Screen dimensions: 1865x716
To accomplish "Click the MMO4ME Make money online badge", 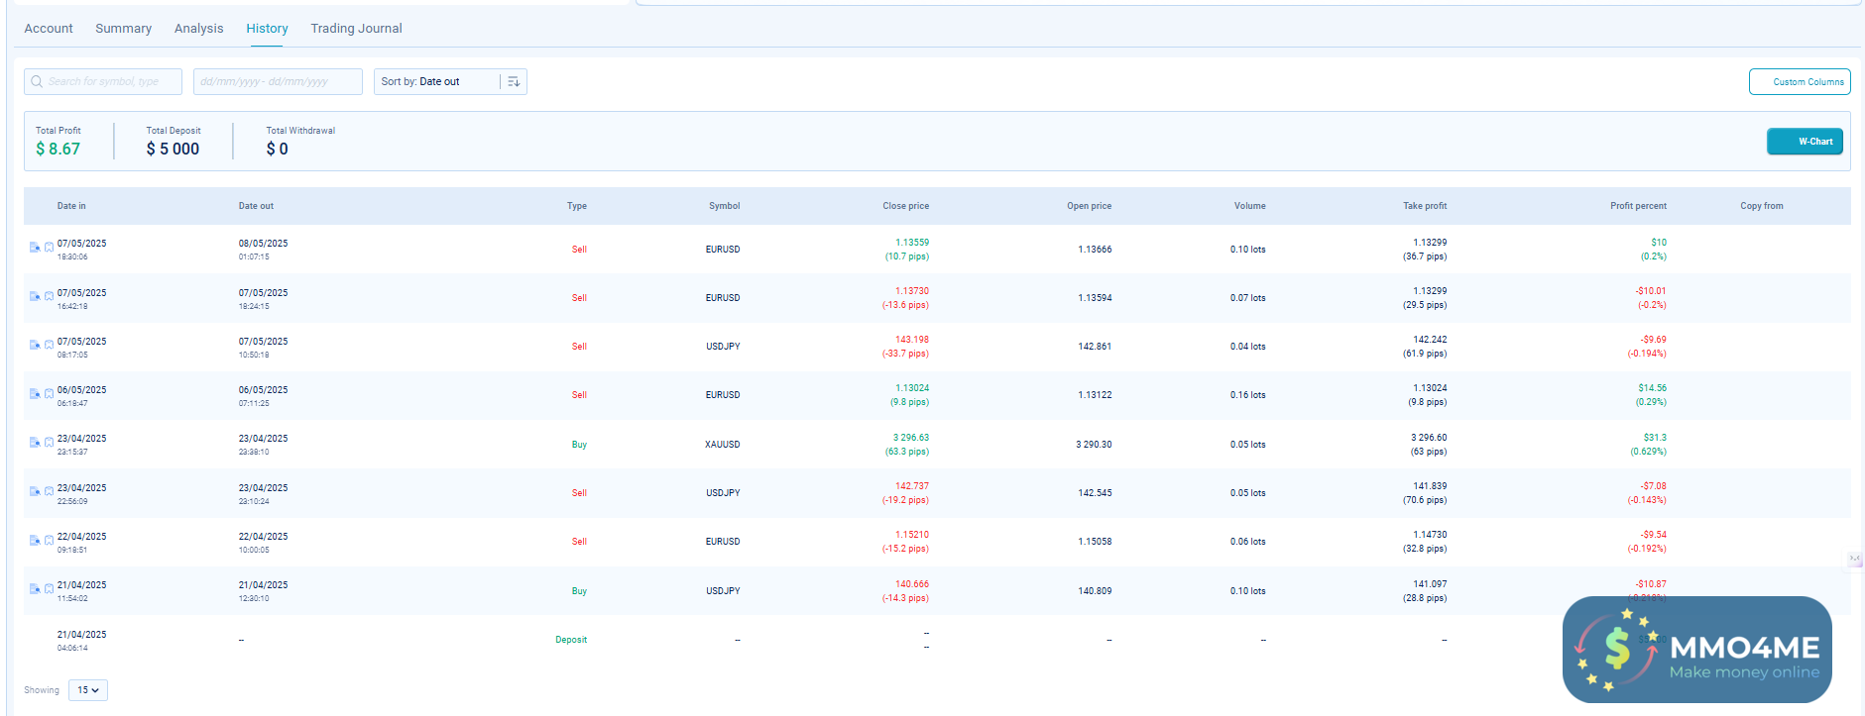I will 1696,650.
